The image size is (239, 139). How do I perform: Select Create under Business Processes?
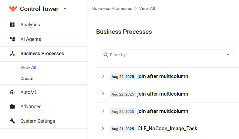[x=27, y=79]
